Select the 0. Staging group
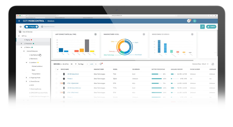Image resolution: width=233 pixels, height=127 pixels. click(27, 40)
